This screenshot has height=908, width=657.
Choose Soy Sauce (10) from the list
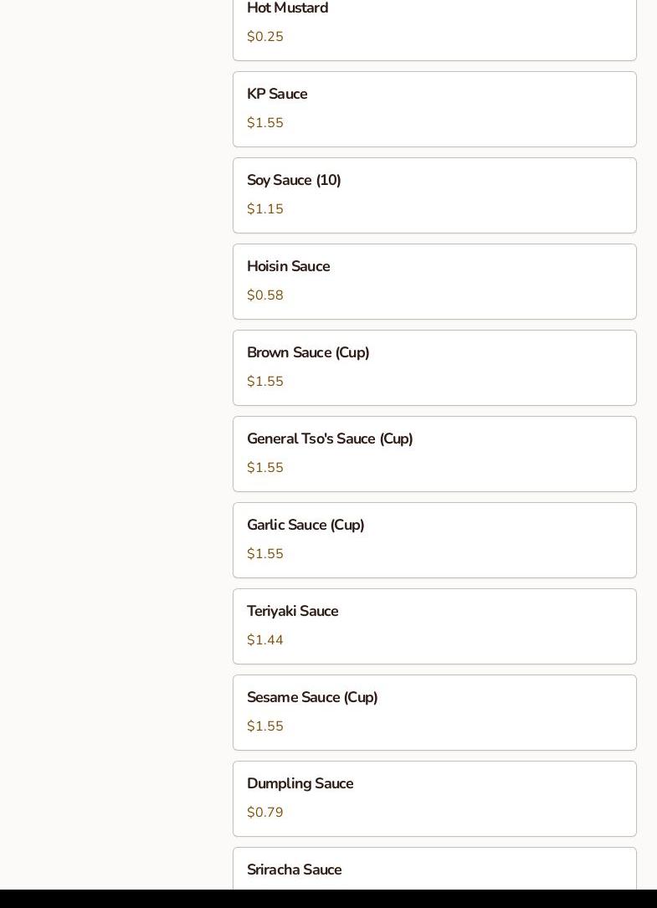tap(434, 195)
